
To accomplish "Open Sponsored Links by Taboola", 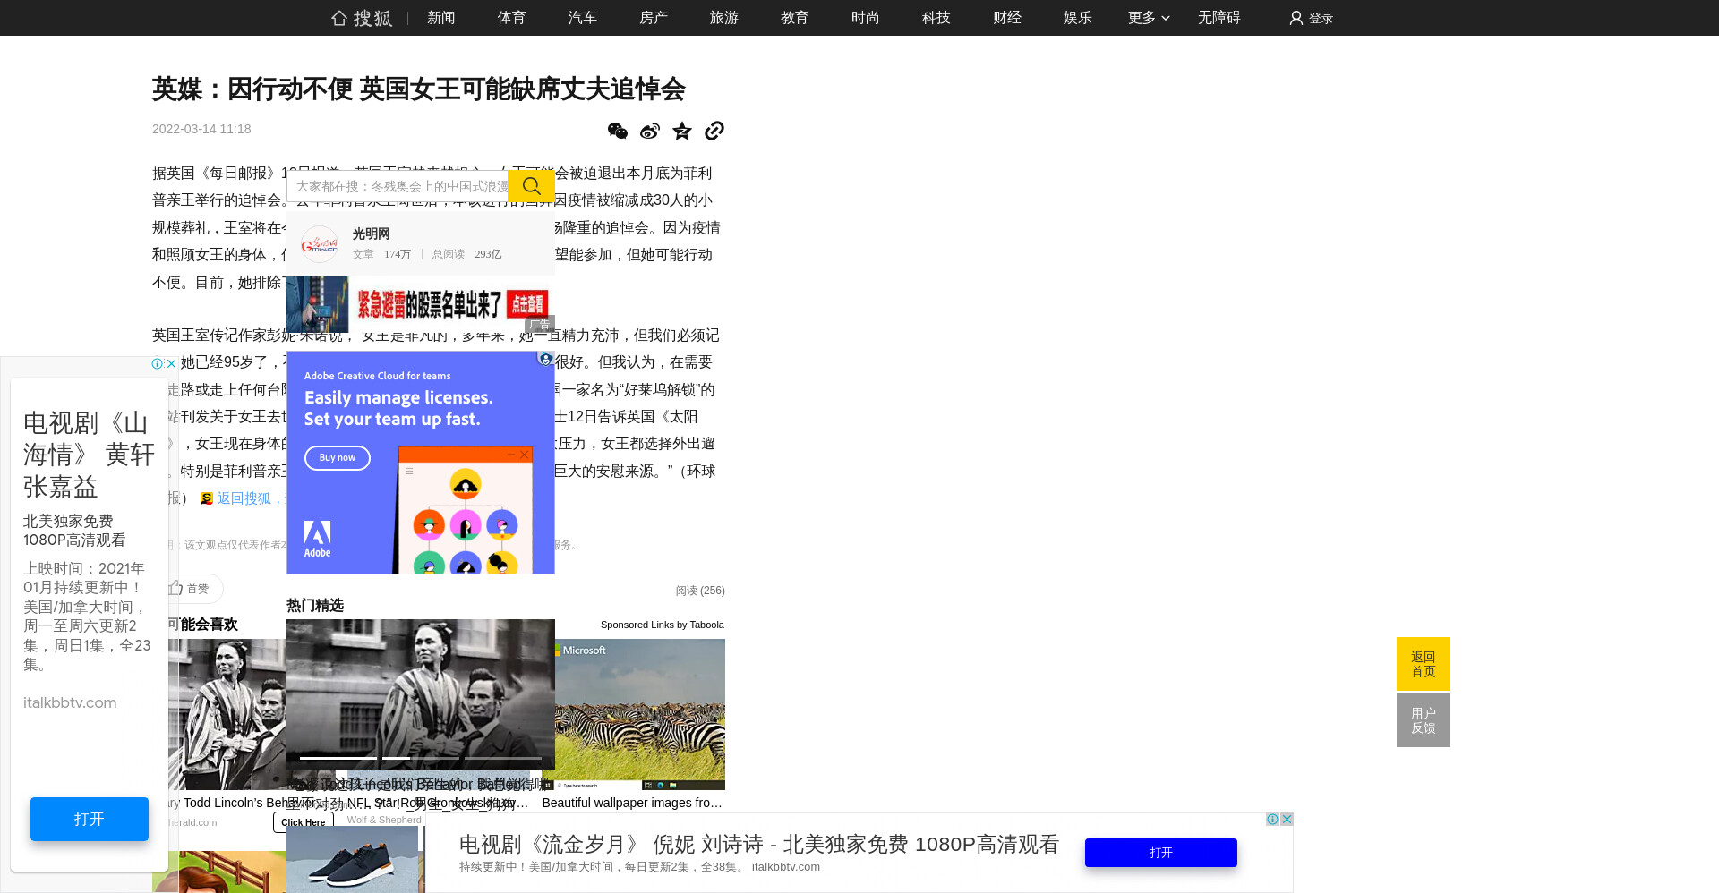I will coord(663,625).
